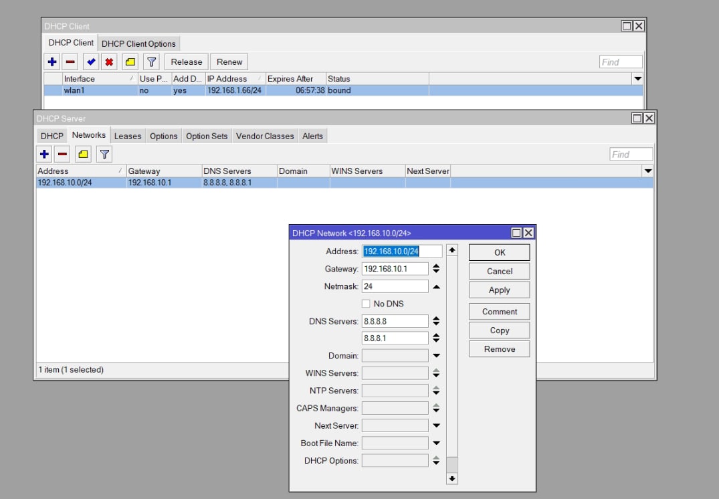
Task: Disable entry with red X in DHCP Client
Action: (x=109, y=62)
